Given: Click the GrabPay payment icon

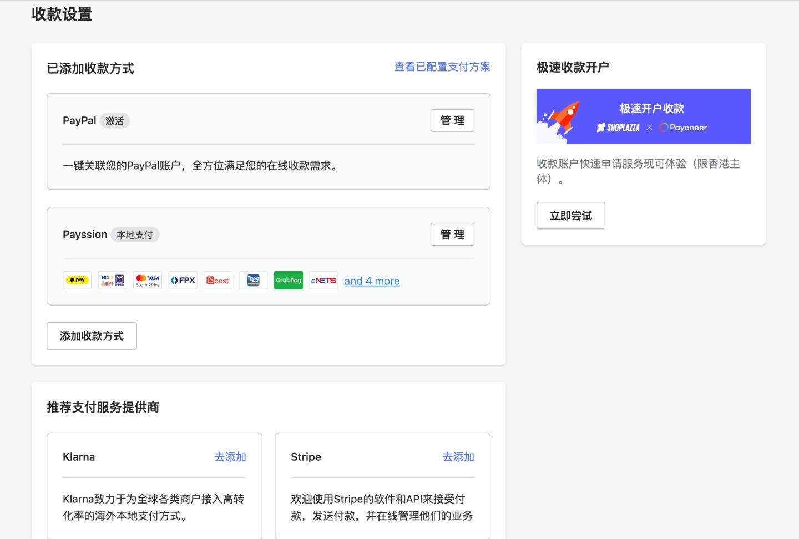Looking at the screenshot, I should click(x=289, y=280).
